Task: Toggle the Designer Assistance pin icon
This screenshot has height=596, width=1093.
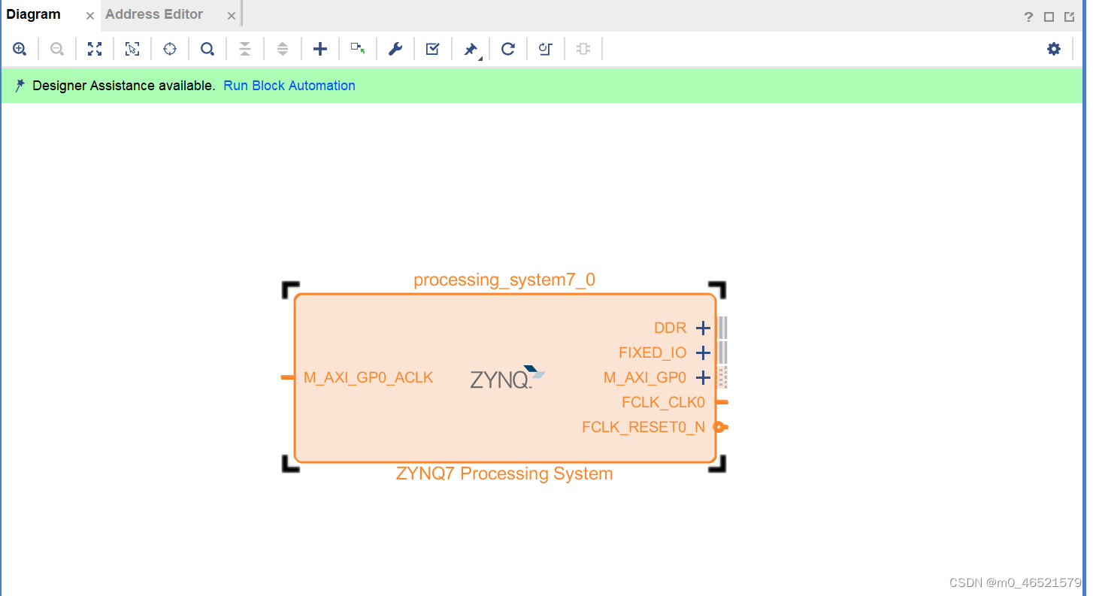Action: tap(469, 48)
